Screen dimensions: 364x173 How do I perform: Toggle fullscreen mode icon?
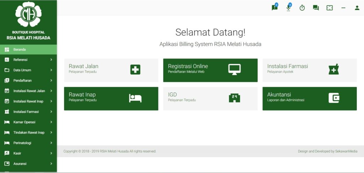pyautogui.click(x=330, y=8)
